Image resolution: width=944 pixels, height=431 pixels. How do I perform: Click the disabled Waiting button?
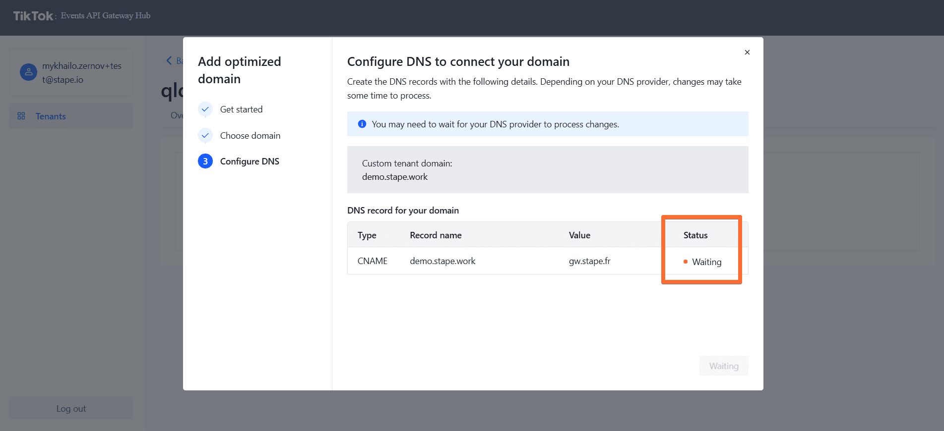click(x=724, y=366)
